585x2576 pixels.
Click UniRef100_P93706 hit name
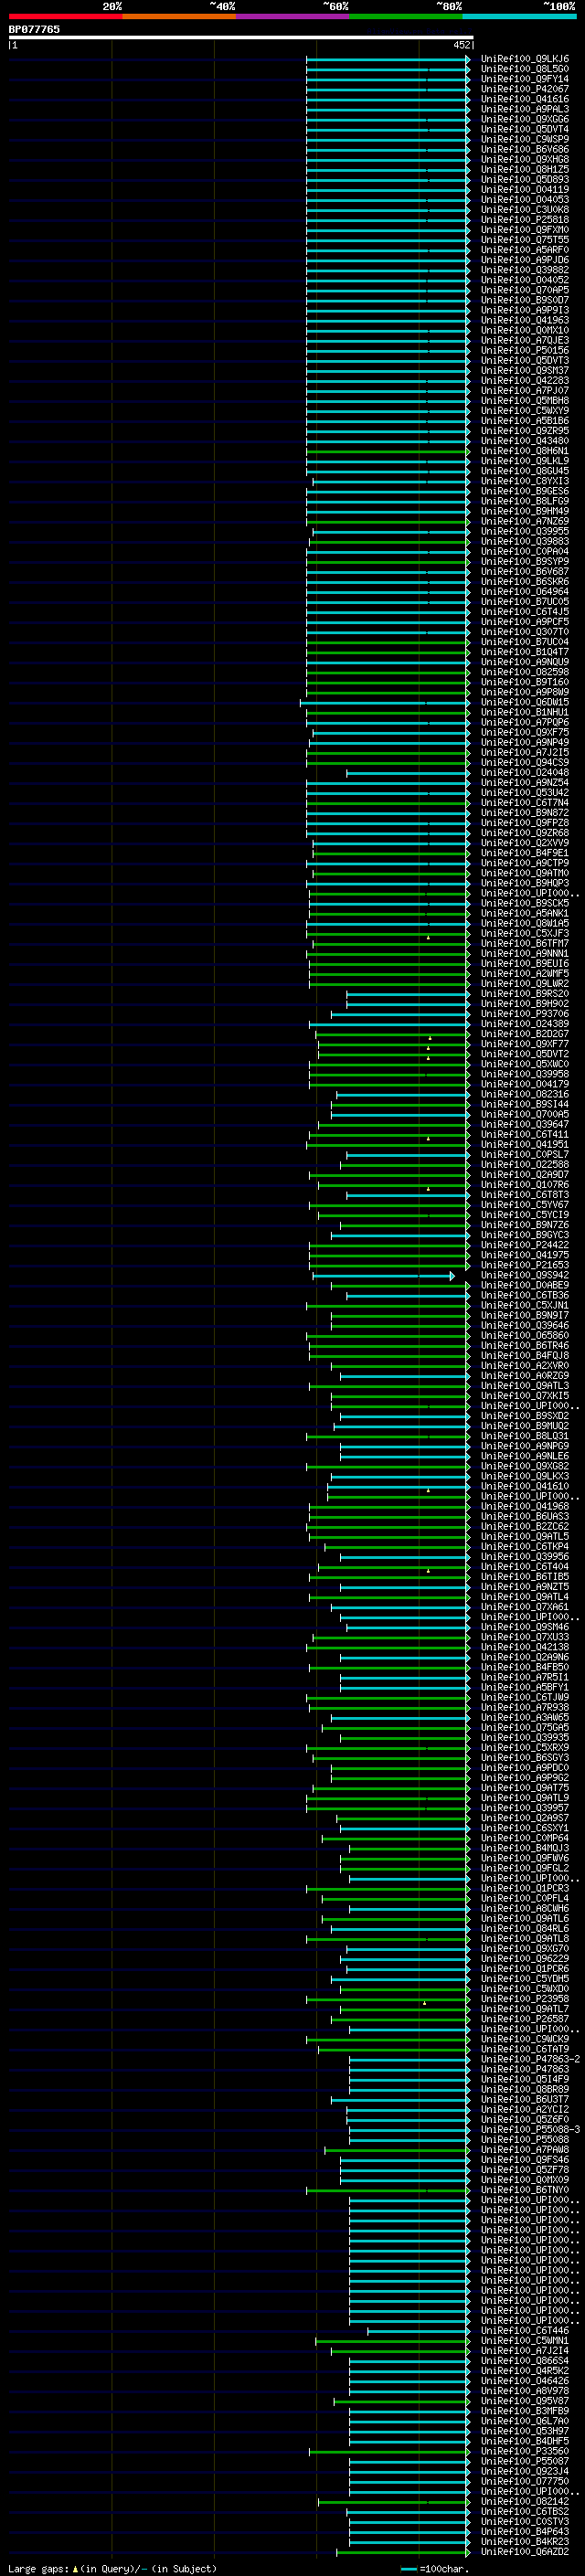525,1014
